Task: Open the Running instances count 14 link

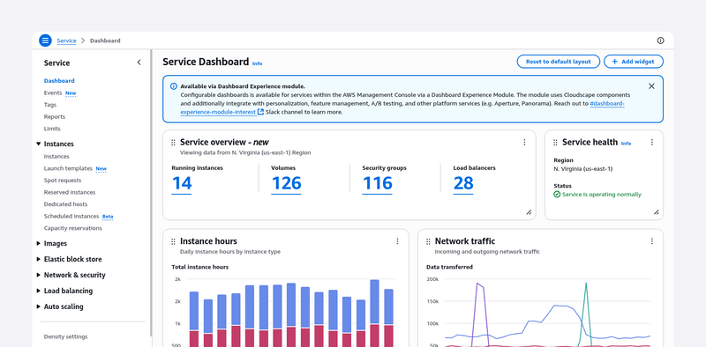Action: [x=182, y=183]
